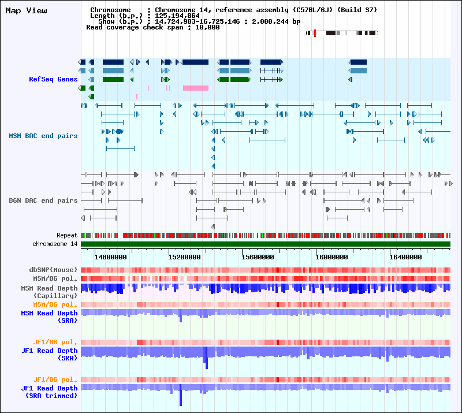Click the deepest spike in JF1 SRA trimmed track

(181, 395)
